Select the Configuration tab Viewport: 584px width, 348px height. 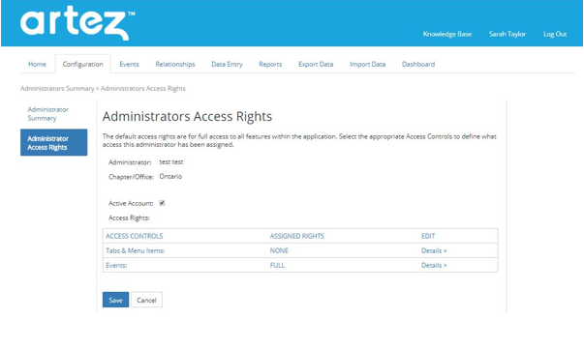tap(82, 64)
